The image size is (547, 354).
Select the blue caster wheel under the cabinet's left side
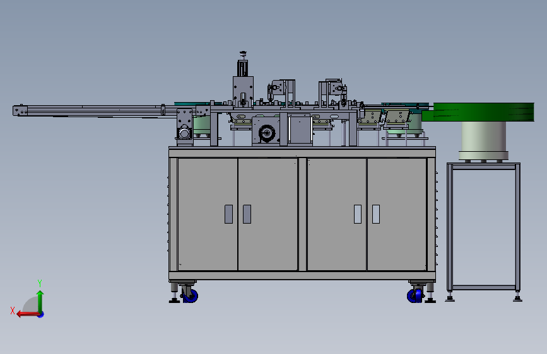pyautogui.click(x=190, y=296)
